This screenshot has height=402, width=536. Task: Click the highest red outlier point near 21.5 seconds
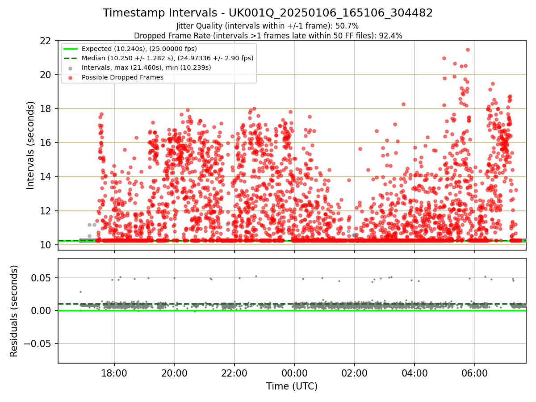(x=468, y=50)
